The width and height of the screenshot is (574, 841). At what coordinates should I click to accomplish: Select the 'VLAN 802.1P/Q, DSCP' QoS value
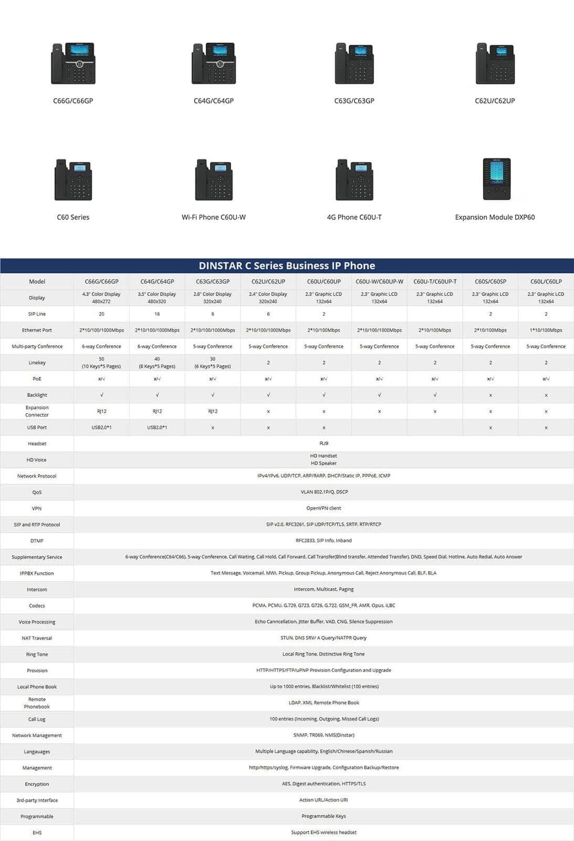click(325, 492)
